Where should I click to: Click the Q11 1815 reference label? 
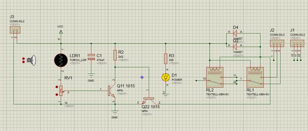point(126,86)
